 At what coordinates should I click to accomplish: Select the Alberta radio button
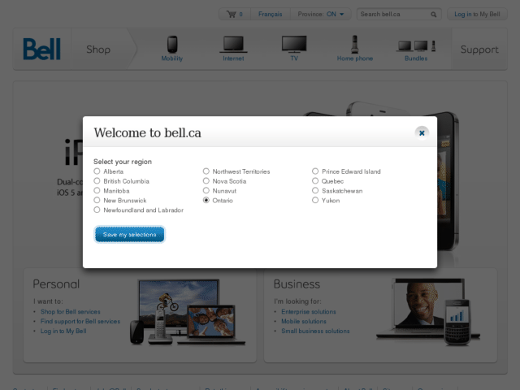coord(97,171)
